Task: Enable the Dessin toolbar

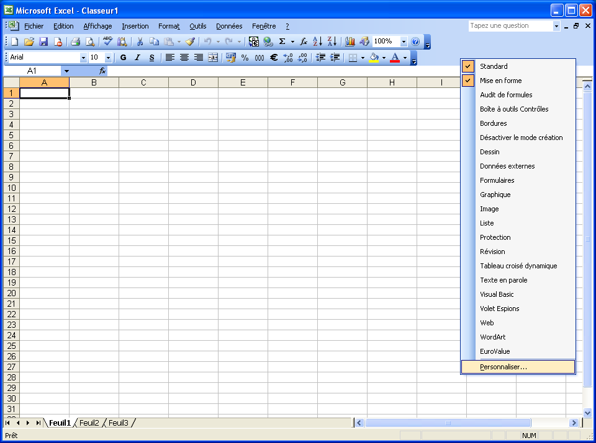Action: click(518, 152)
